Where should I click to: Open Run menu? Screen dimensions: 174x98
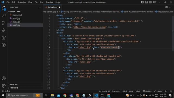[42, 2]
